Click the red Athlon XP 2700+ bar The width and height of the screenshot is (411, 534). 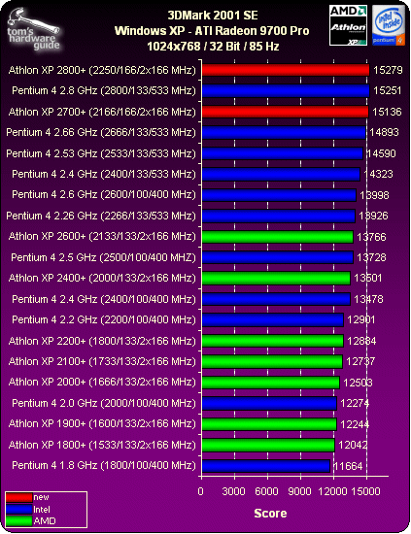click(x=286, y=112)
